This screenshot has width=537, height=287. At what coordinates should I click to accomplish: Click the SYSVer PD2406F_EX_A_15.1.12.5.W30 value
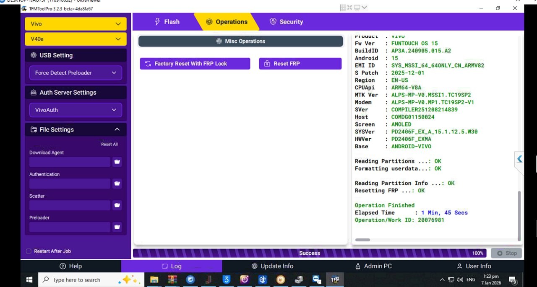click(x=434, y=132)
